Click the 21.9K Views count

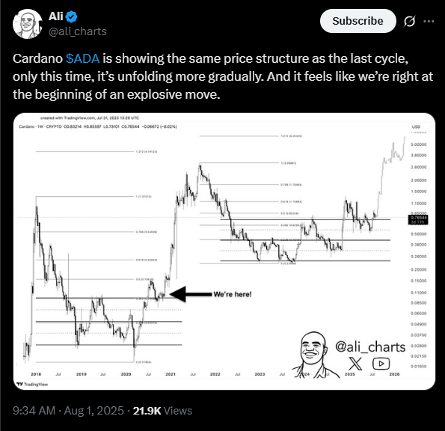click(x=162, y=411)
